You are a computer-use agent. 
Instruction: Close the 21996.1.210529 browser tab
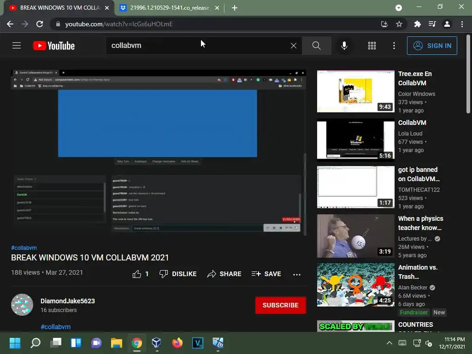pyautogui.click(x=217, y=8)
